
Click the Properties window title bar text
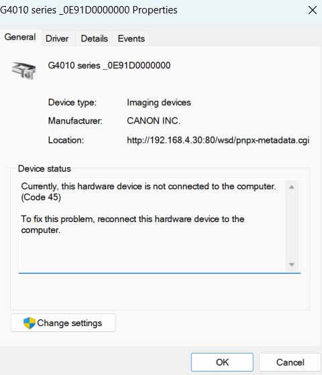(x=89, y=10)
